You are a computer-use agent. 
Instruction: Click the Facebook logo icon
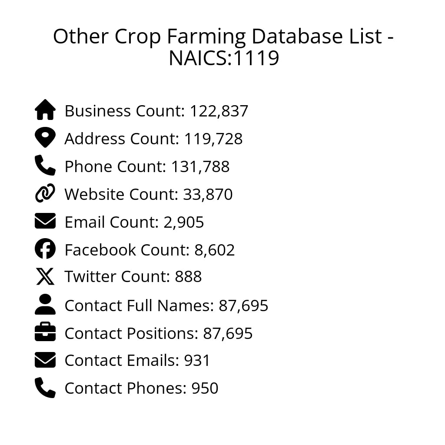(x=45, y=249)
